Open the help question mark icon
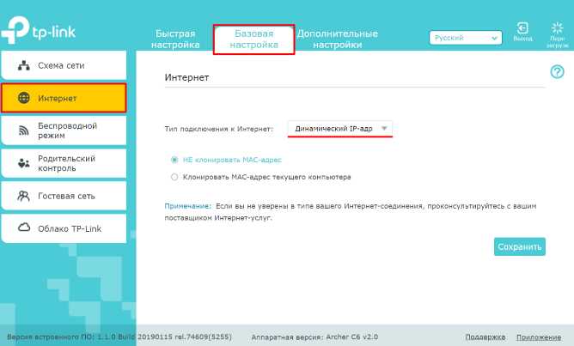This screenshot has width=574, height=346. click(557, 71)
